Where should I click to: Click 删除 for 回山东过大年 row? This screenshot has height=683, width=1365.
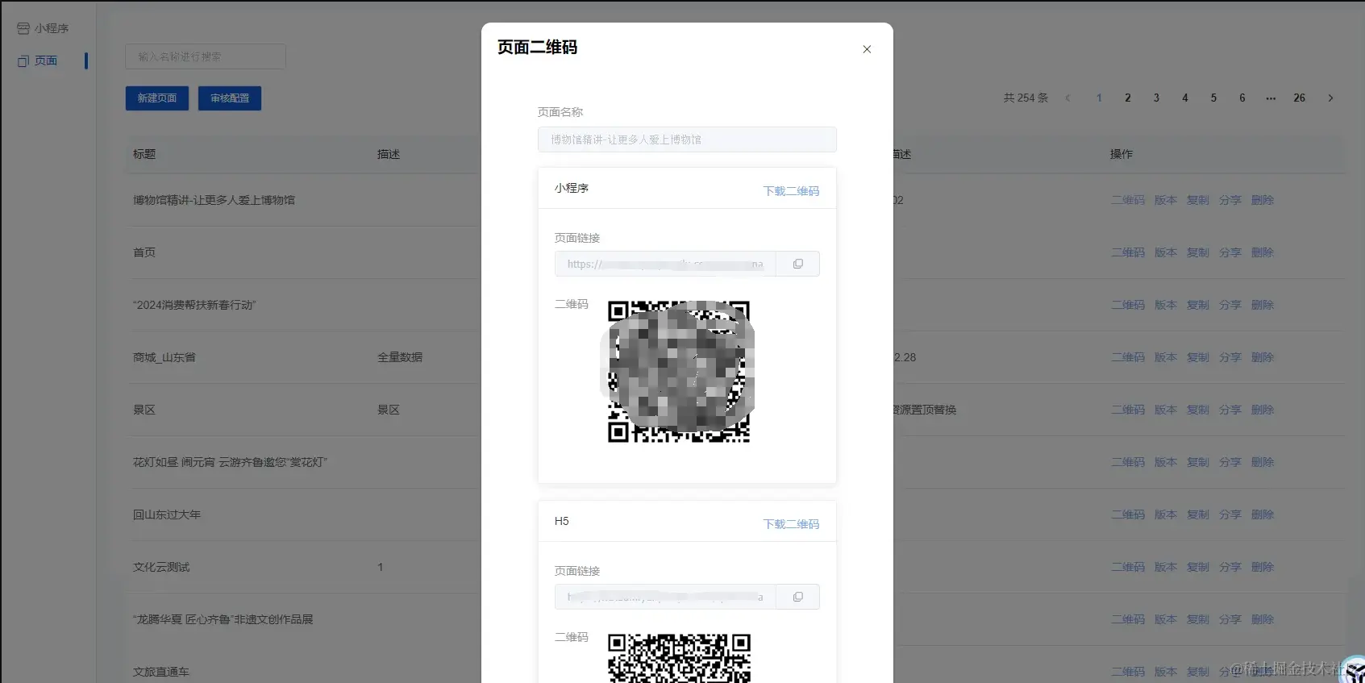tap(1263, 514)
